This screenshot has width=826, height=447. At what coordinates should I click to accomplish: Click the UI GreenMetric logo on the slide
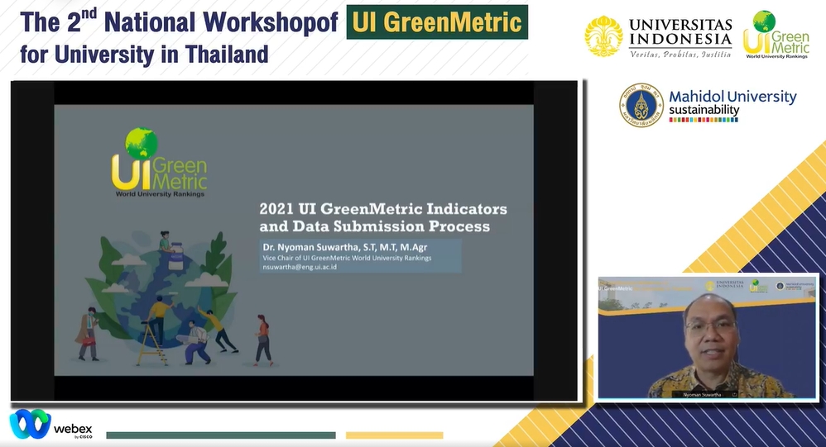pos(159,164)
